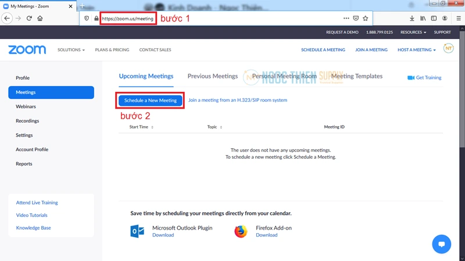The width and height of the screenshot is (465, 261).
Task: Click the NT user profile avatar
Action: click(448, 49)
